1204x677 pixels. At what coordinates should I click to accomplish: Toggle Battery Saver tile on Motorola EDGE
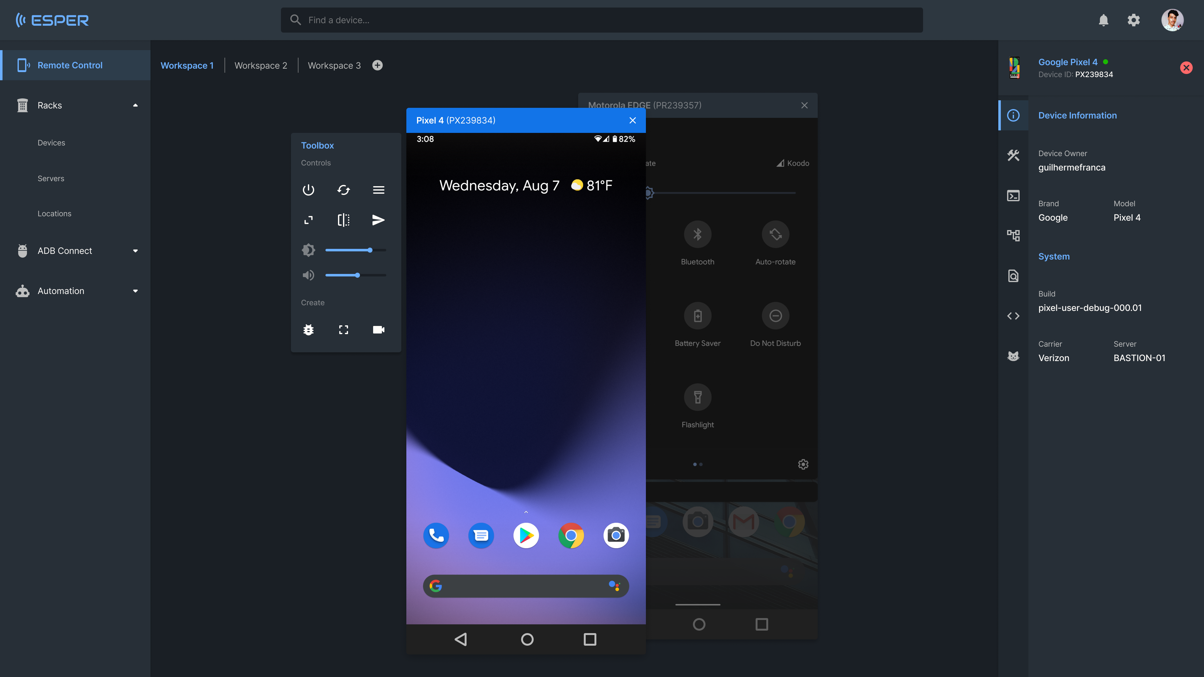click(697, 316)
